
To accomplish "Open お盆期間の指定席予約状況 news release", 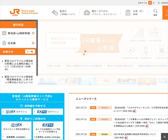I will point(135,136).
